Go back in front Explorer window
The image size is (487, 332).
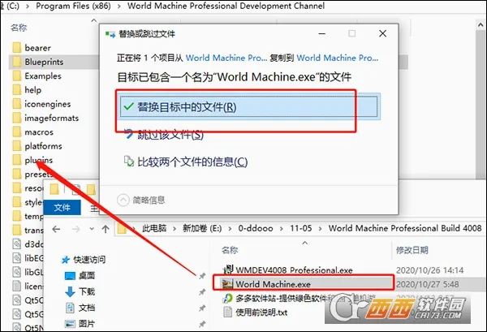[56, 229]
